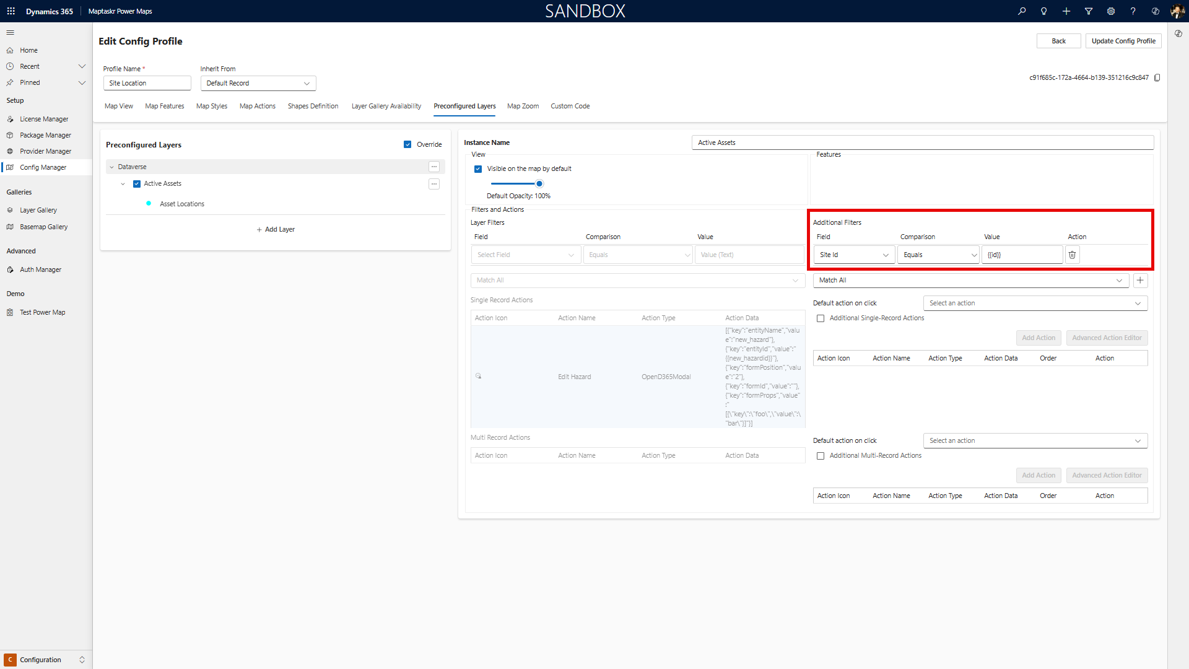The image size is (1189, 669).
Task: Disable Visible on the map by default
Action: pos(478,168)
